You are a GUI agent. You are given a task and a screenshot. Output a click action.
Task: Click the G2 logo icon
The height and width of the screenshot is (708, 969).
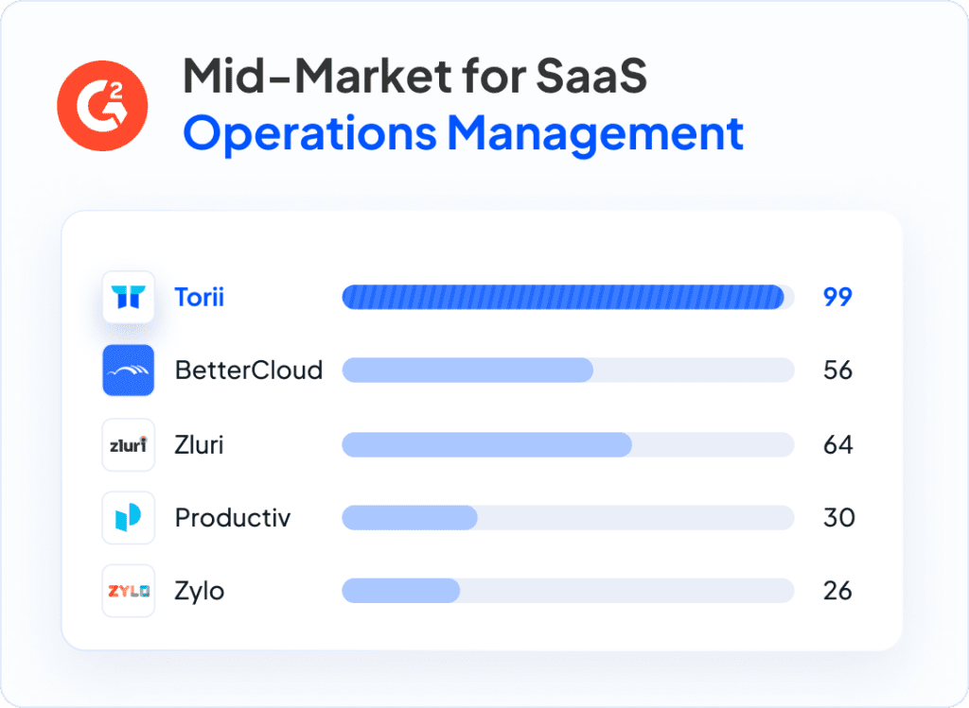pos(102,106)
